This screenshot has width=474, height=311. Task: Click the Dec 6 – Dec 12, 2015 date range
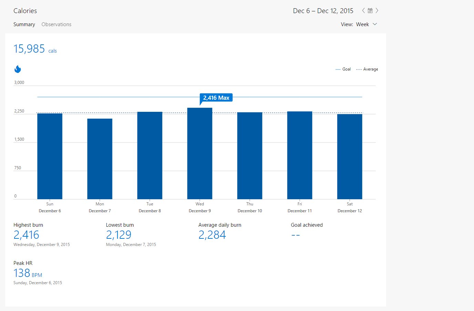(x=323, y=11)
